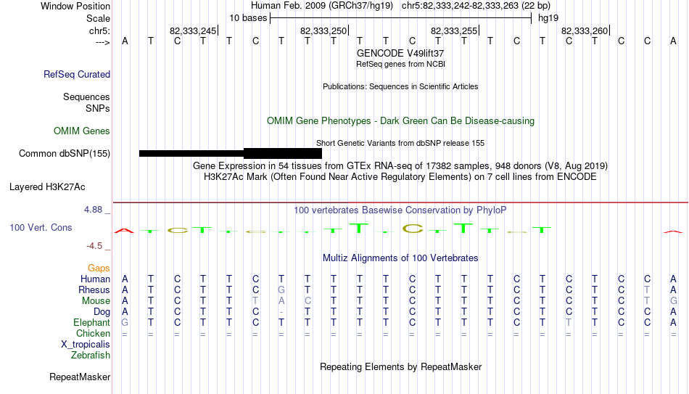Click the large green T conservation logo letter

pos(359,229)
